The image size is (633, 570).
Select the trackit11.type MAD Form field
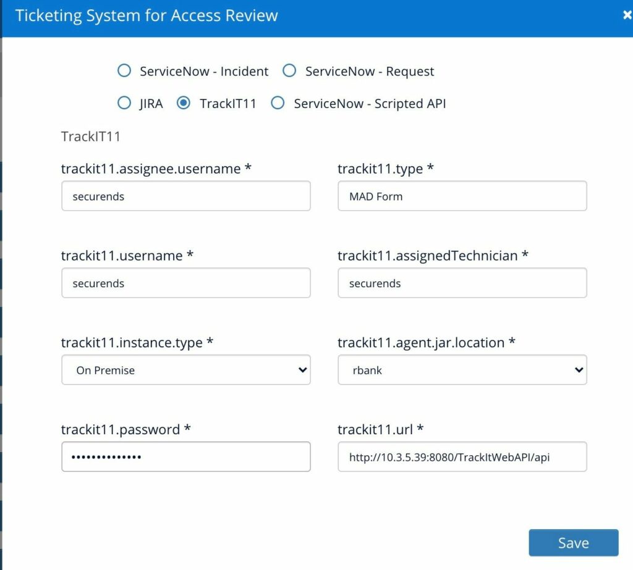click(x=462, y=196)
